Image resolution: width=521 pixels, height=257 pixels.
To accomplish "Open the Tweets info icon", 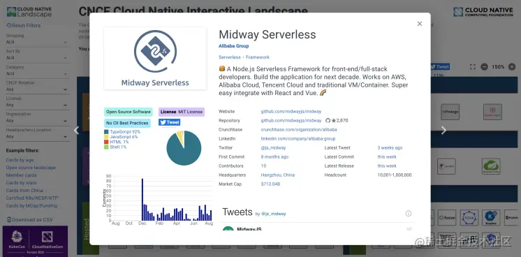I will [x=409, y=214].
